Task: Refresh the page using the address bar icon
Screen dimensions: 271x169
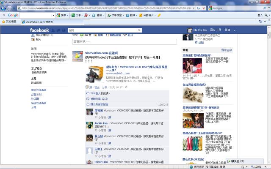Action: [199, 8]
